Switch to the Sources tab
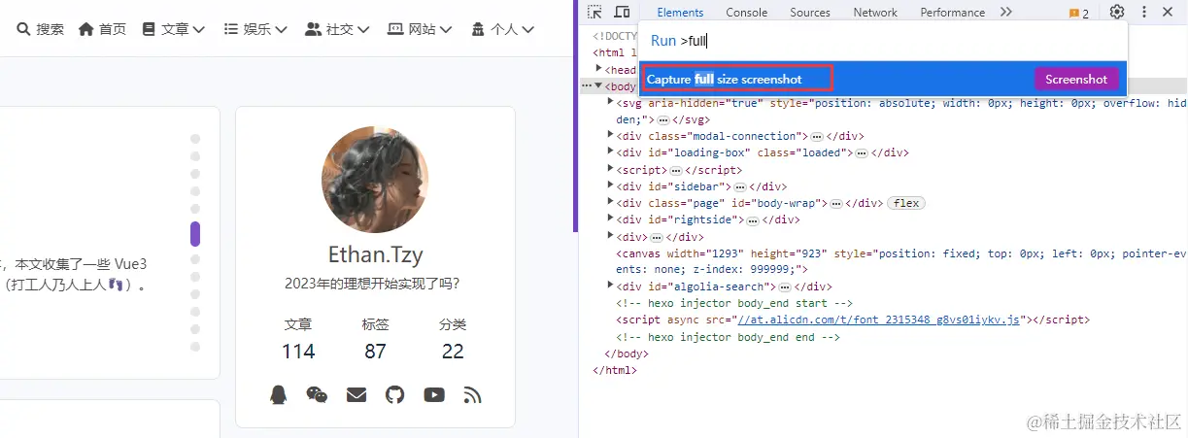The width and height of the screenshot is (1188, 438). (x=810, y=13)
